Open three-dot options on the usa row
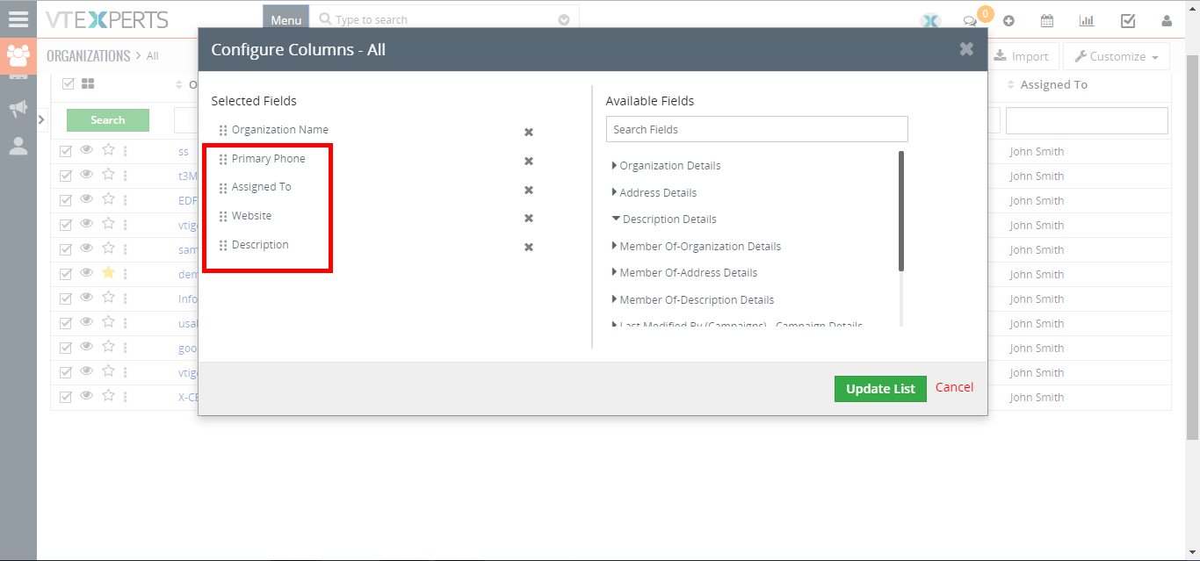This screenshot has height=561, width=1200. (x=126, y=323)
